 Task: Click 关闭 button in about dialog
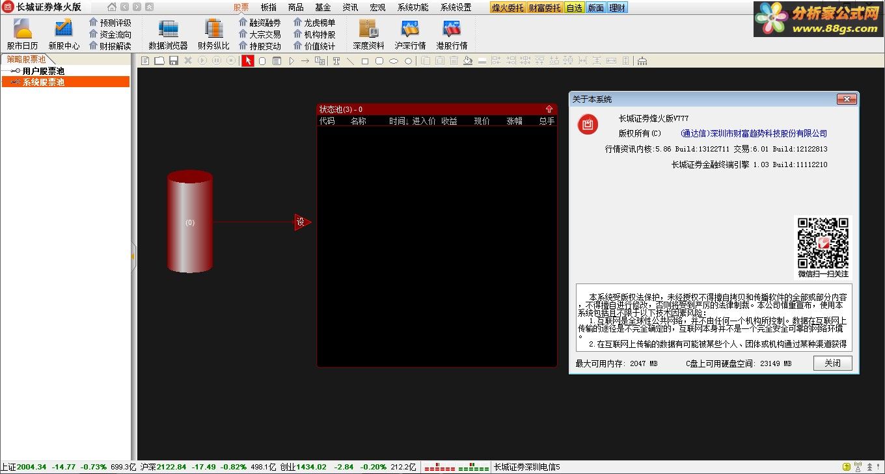(x=832, y=363)
